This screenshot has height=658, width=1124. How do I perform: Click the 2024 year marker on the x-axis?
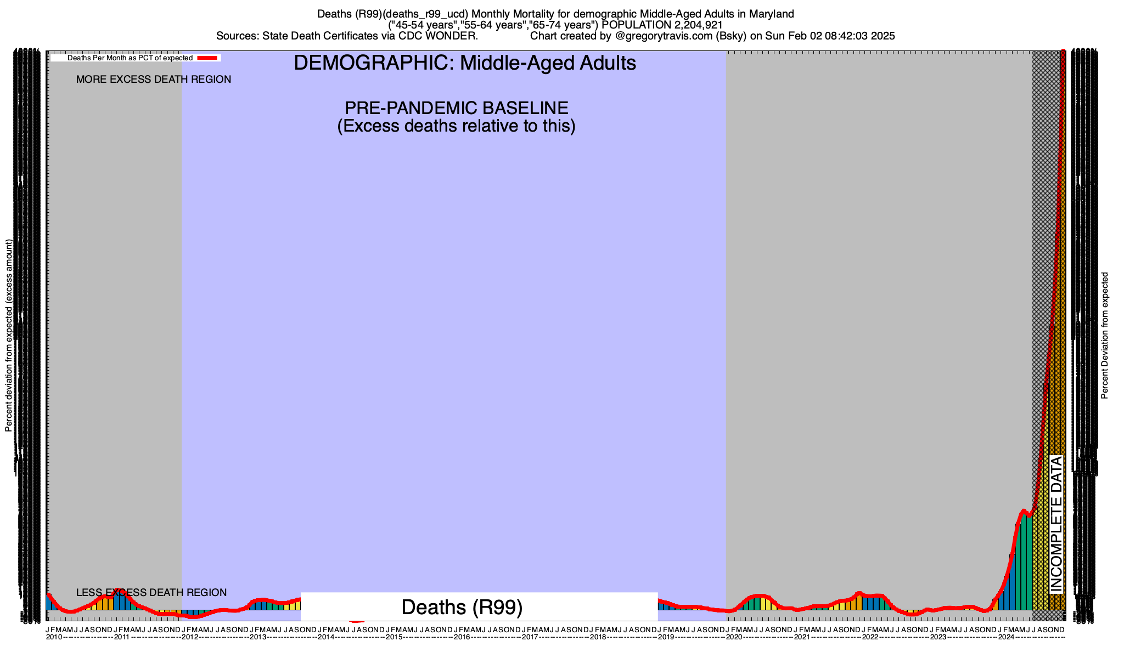pos(1006,637)
